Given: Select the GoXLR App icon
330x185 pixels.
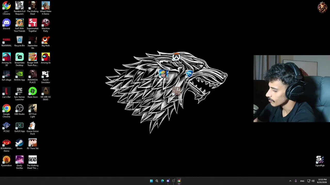Looking at the screenshot, I should pos(20,127).
